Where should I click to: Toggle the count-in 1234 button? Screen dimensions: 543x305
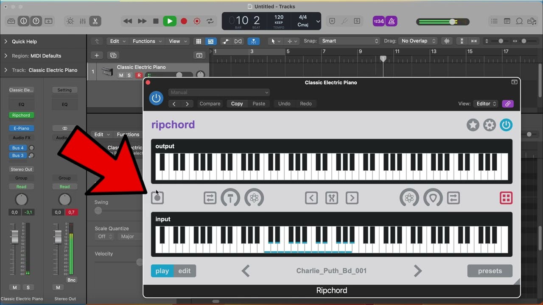point(379,21)
